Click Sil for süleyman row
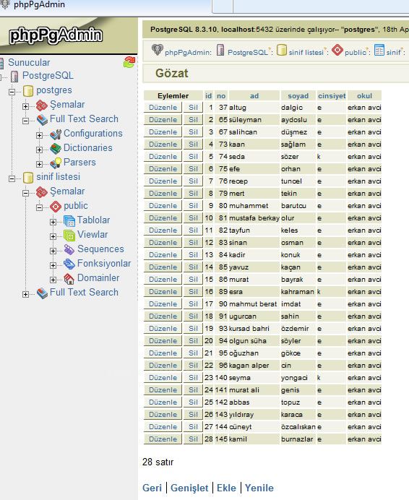409x500 pixels. [193, 119]
